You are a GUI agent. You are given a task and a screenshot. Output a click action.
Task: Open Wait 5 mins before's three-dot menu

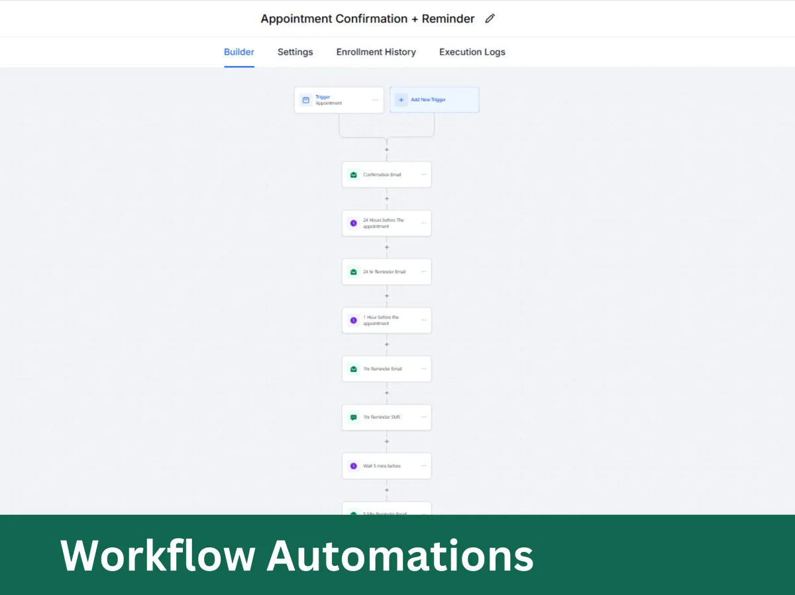click(424, 466)
